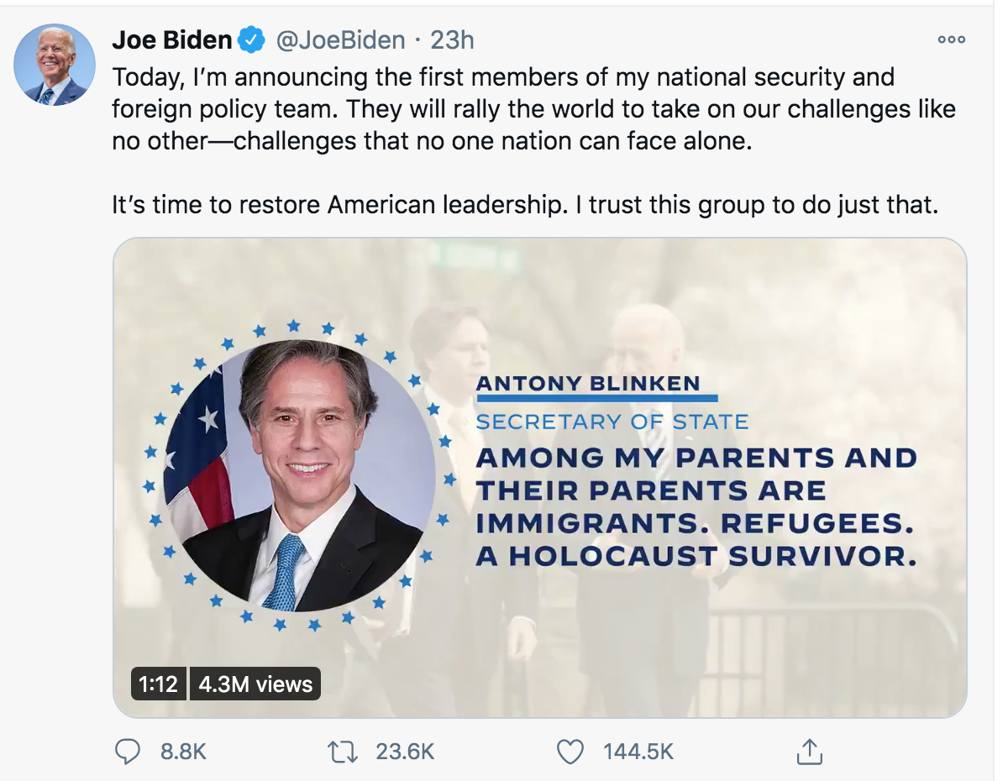This screenshot has height=781, width=1008.
Task: Click the 8.8K reply count
Action: [x=183, y=751]
